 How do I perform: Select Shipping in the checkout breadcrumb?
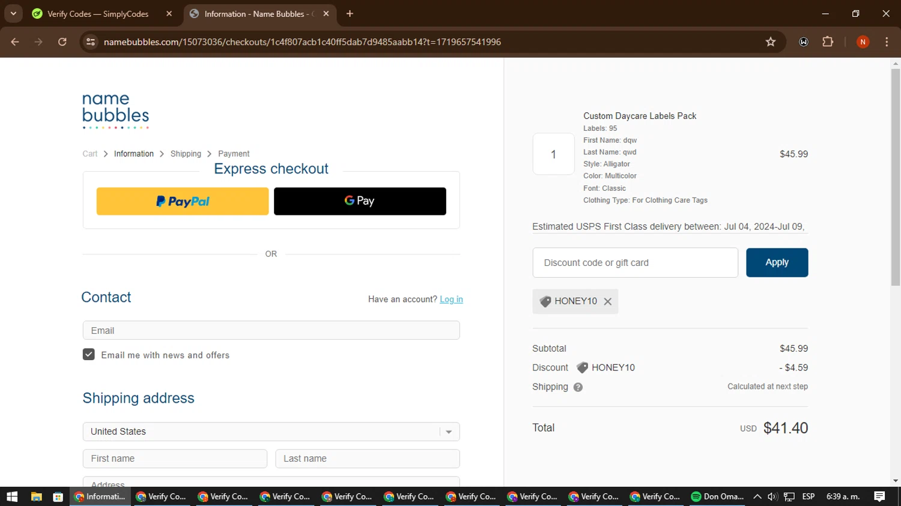[x=186, y=154]
